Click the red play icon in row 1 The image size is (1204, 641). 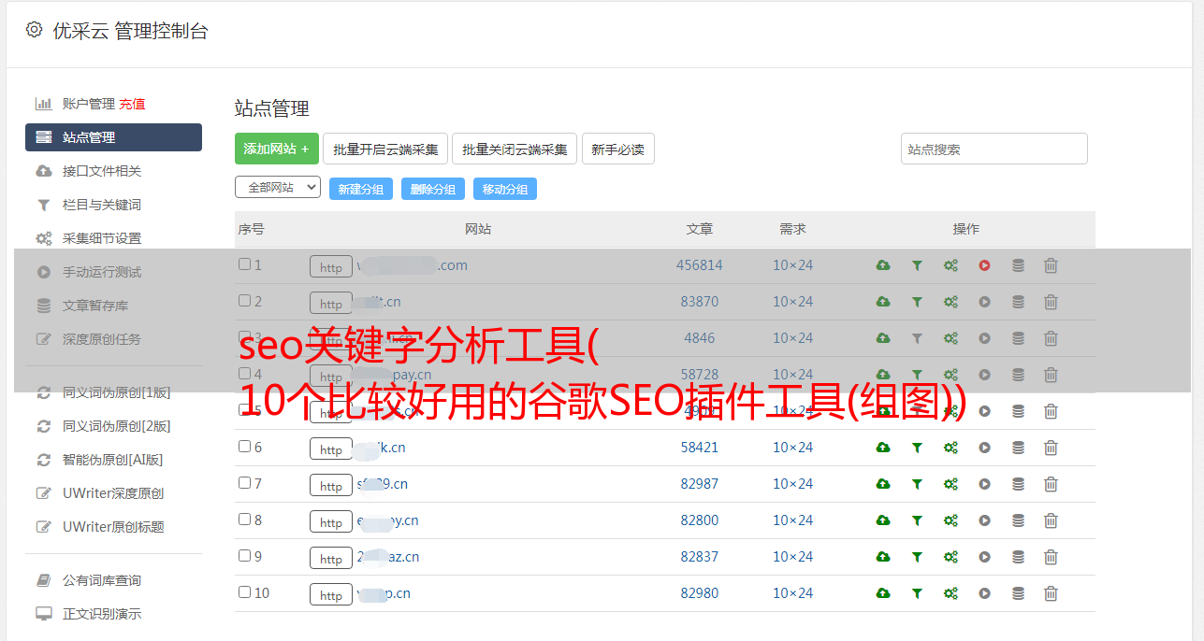(x=984, y=265)
